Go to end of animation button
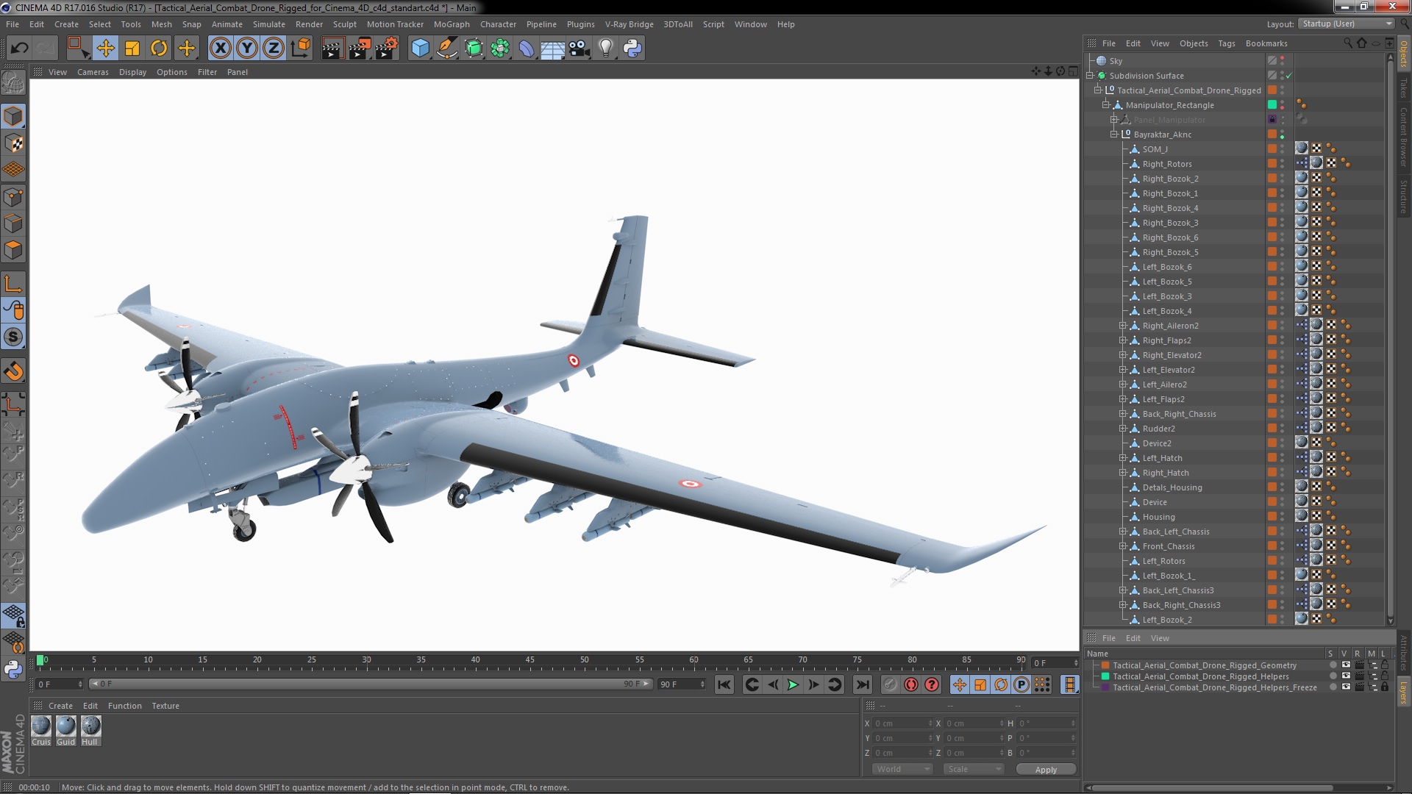This screenshot has width=1412, height=794. [862, 685]
